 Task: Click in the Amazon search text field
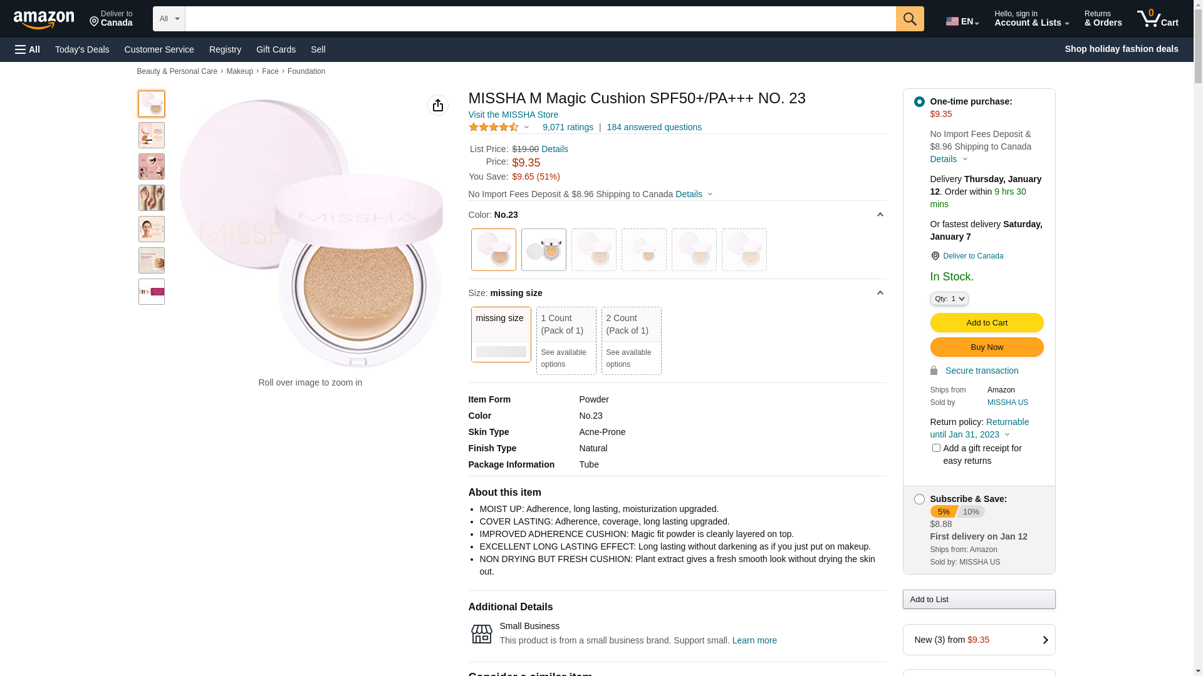tap(539, 19)
